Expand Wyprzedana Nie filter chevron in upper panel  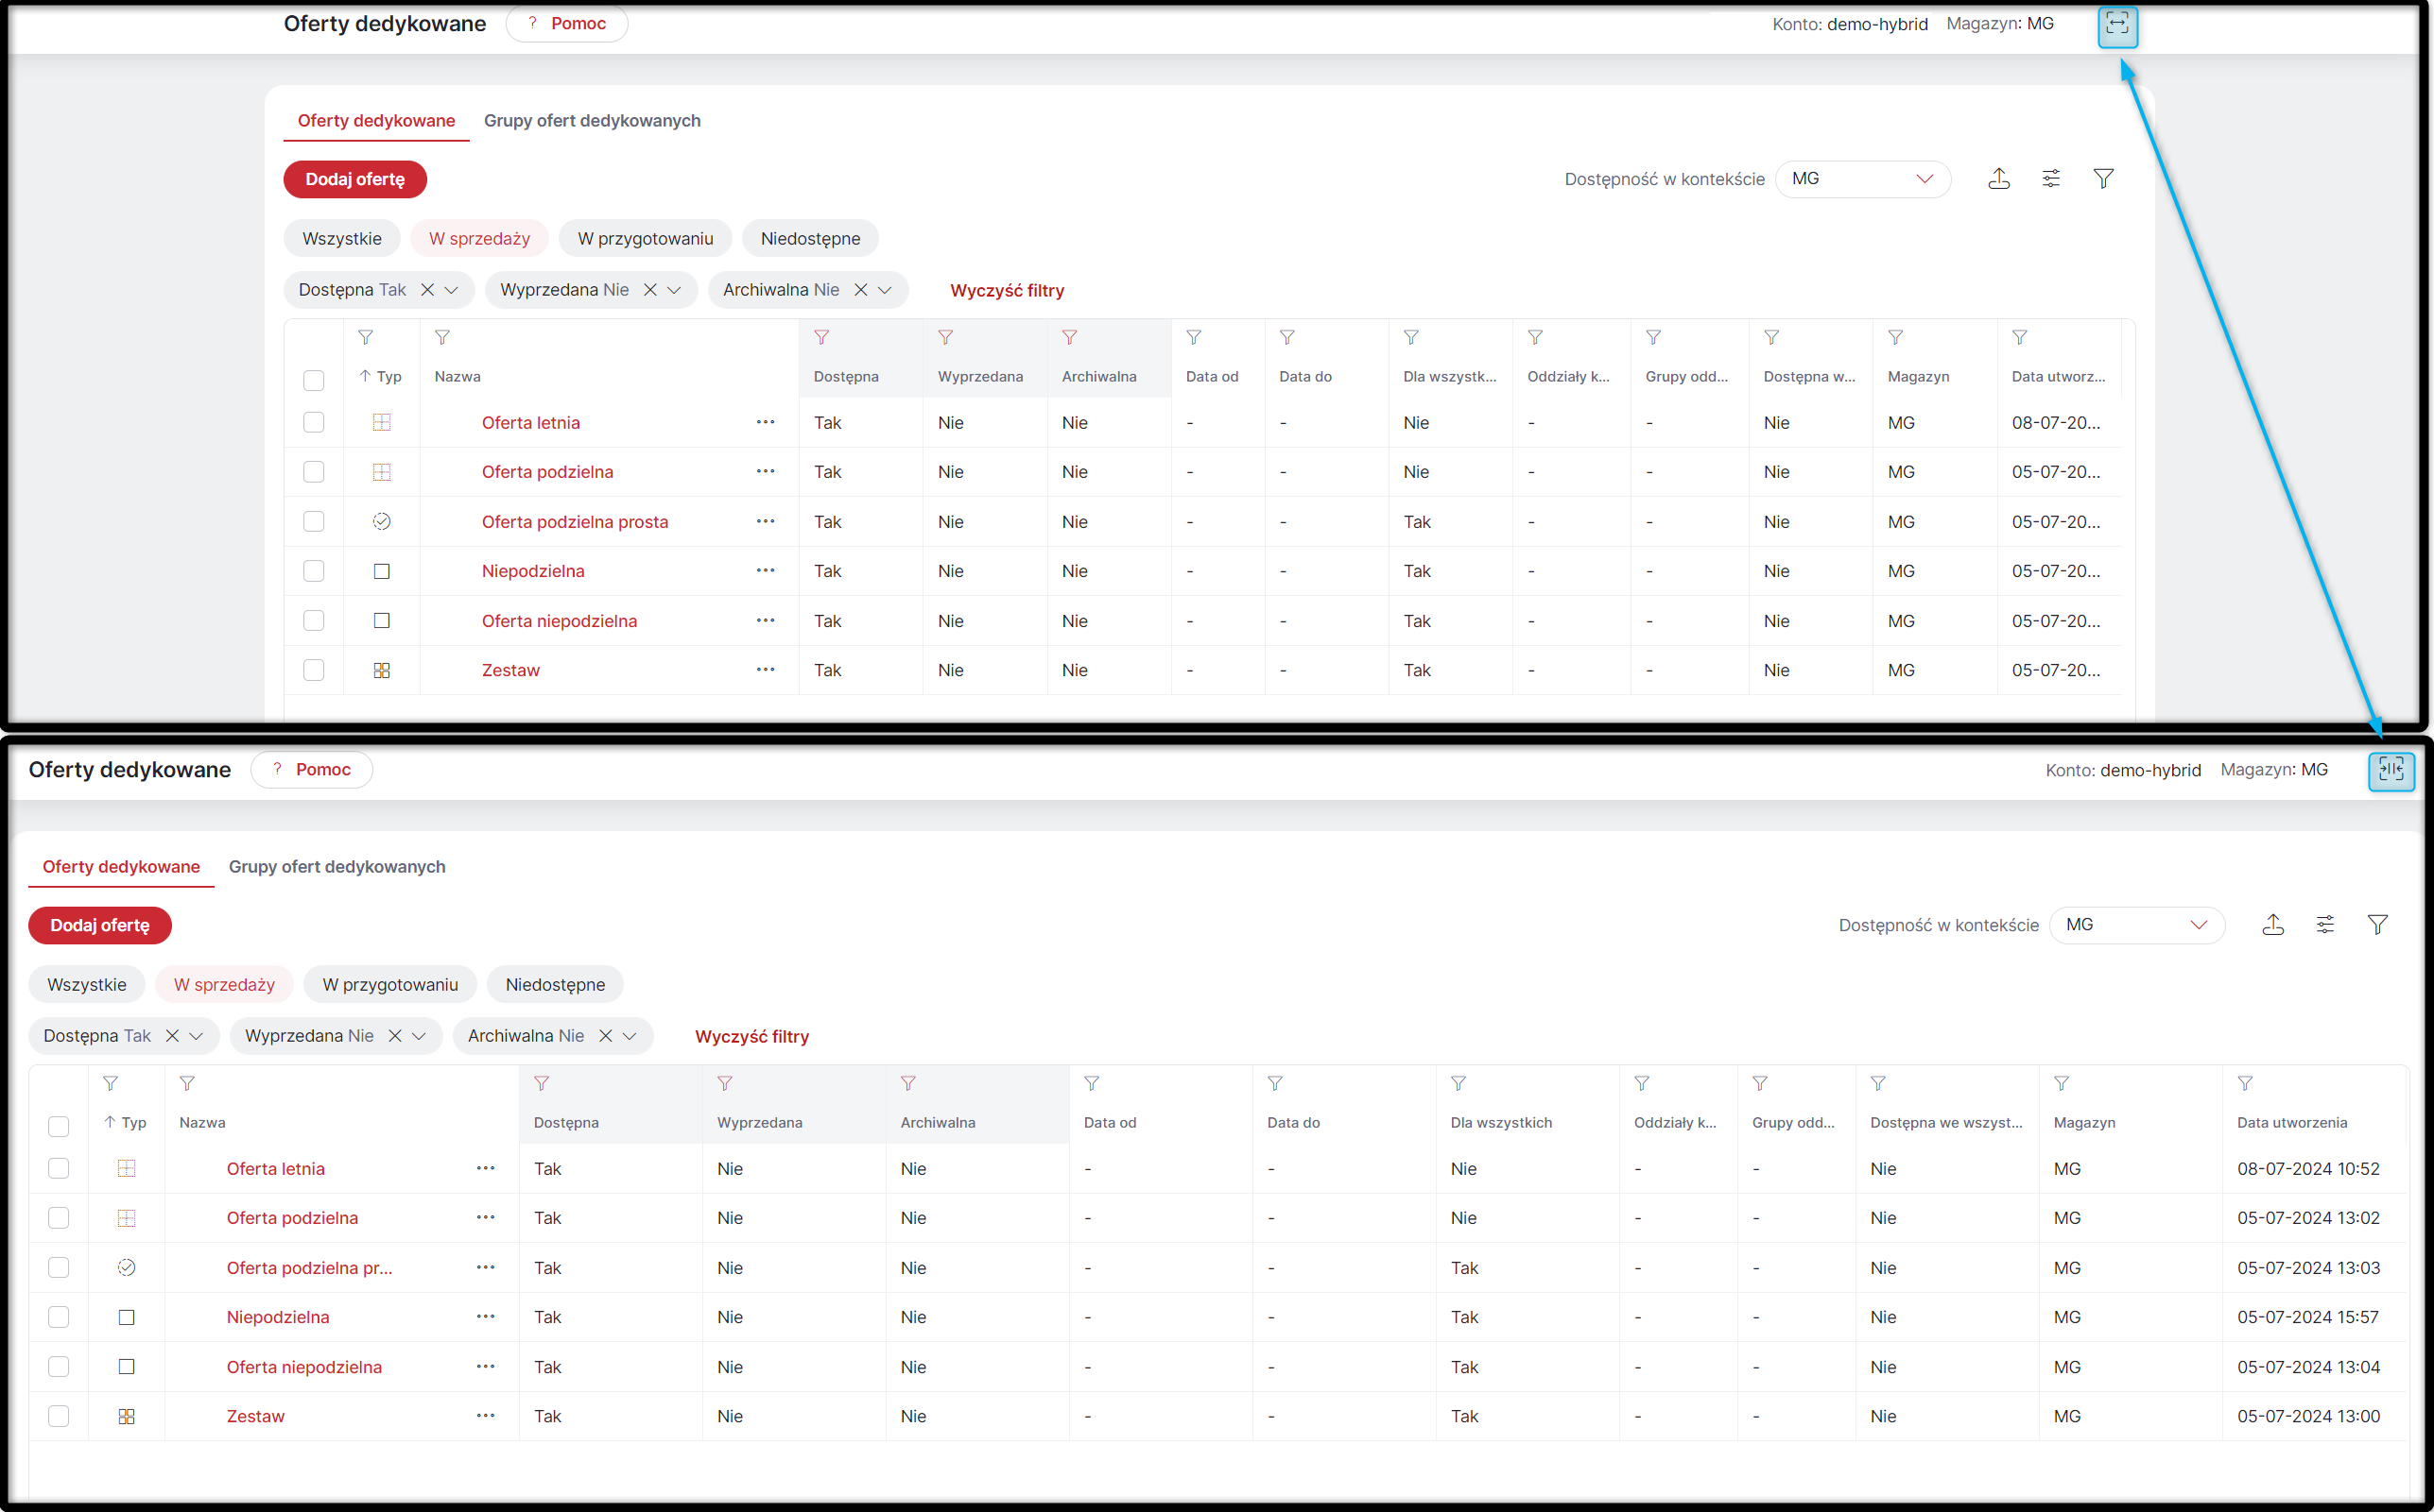[x=675, y=290]
